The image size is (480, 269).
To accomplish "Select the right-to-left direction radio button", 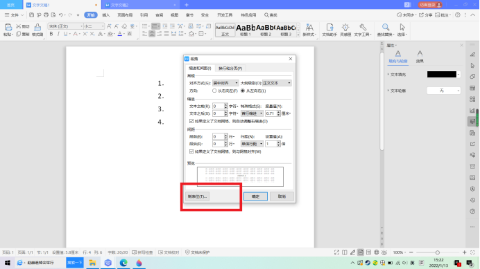I will tap(214, 91).
